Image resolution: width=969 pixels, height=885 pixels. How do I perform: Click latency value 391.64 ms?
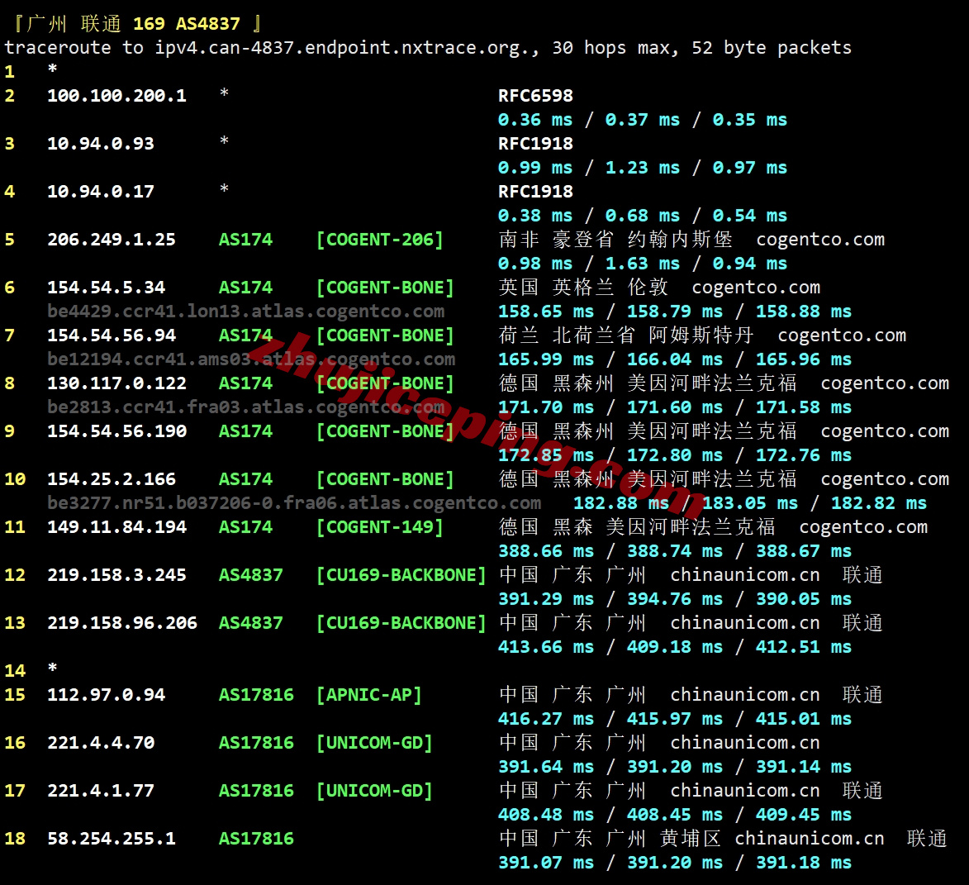click(x=546, y=767)
